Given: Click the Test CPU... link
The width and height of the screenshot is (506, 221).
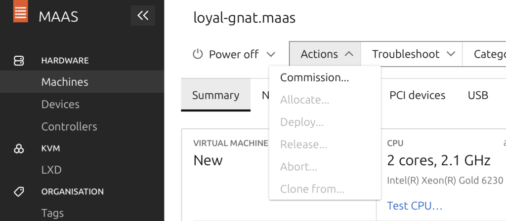Looking at the screenshot, I should [x=415, y=206].
